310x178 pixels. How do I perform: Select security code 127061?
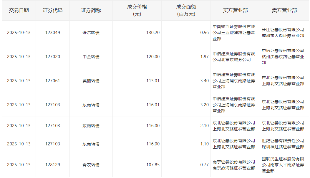(x=53, y=81)
